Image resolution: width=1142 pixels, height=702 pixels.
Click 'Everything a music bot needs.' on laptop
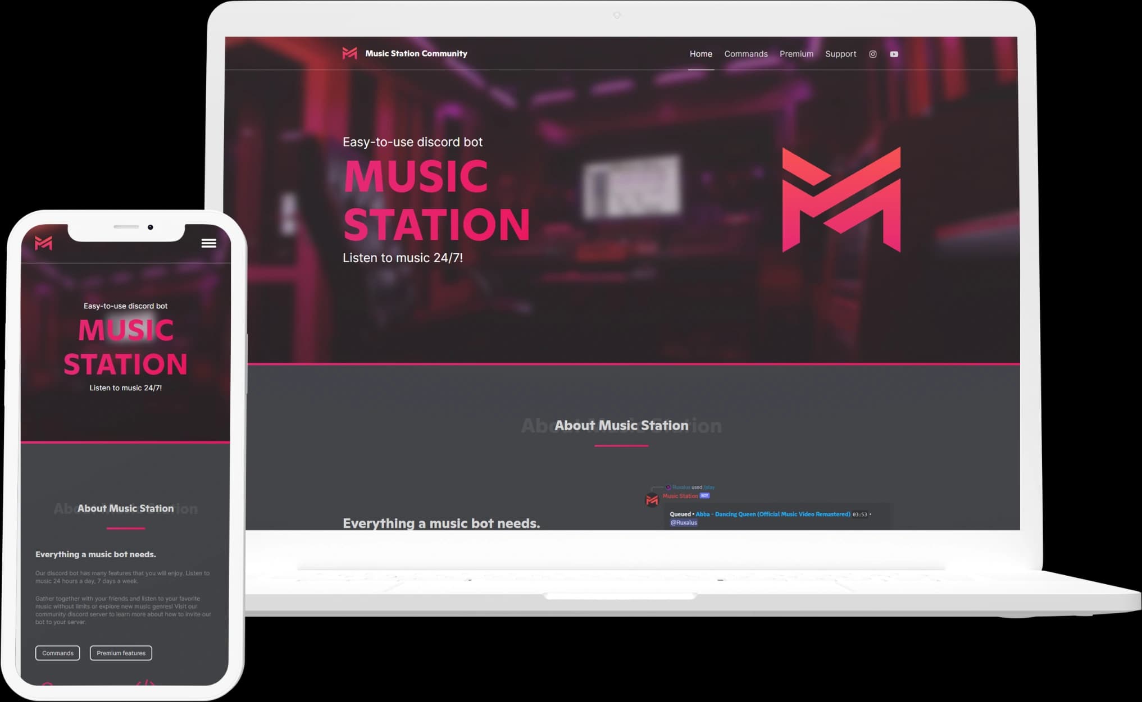coord(442,523)
